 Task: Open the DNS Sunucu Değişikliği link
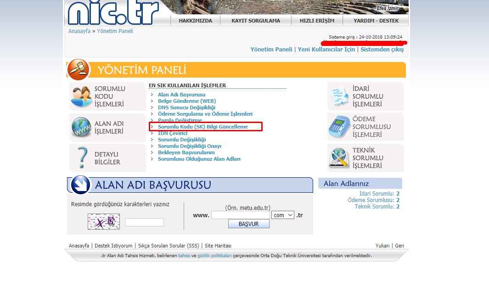click(x=186, y=107)
